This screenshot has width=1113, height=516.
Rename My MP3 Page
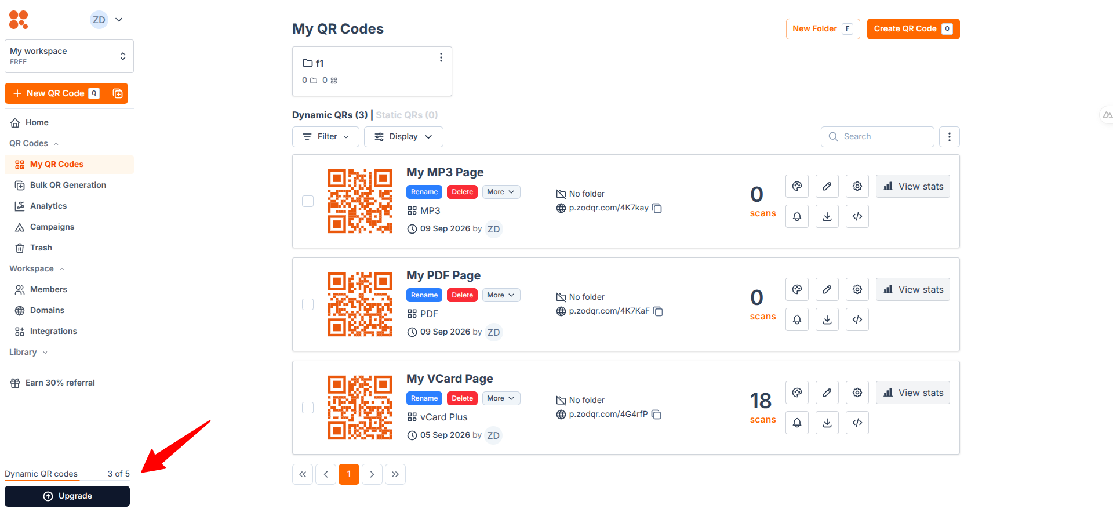424,192
